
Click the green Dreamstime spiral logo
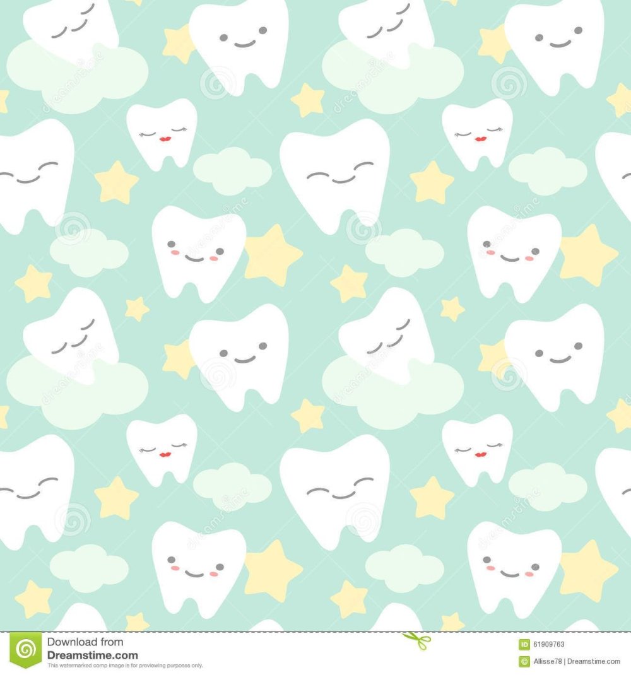pos(25,650)
